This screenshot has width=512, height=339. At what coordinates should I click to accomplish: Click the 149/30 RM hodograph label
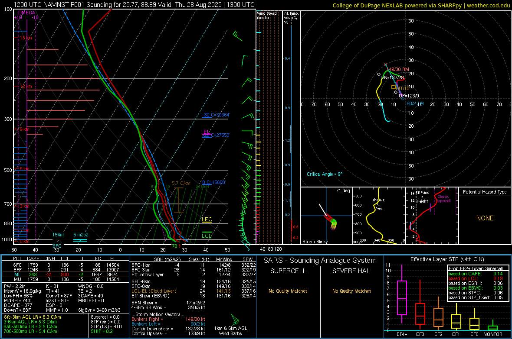click(398, 69)
